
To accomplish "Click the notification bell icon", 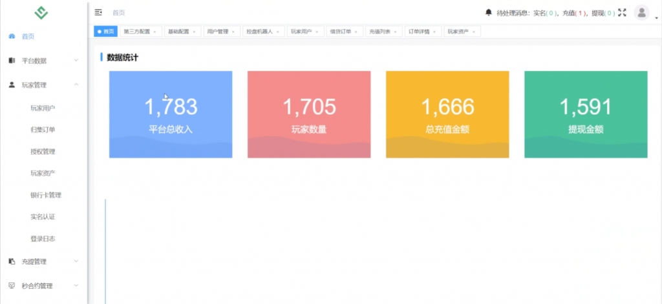I will tap(488, 12).
